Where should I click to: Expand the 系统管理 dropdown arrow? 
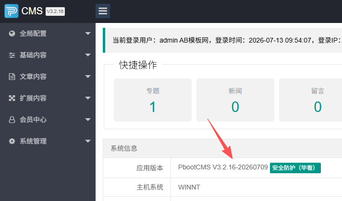point(88,141)
